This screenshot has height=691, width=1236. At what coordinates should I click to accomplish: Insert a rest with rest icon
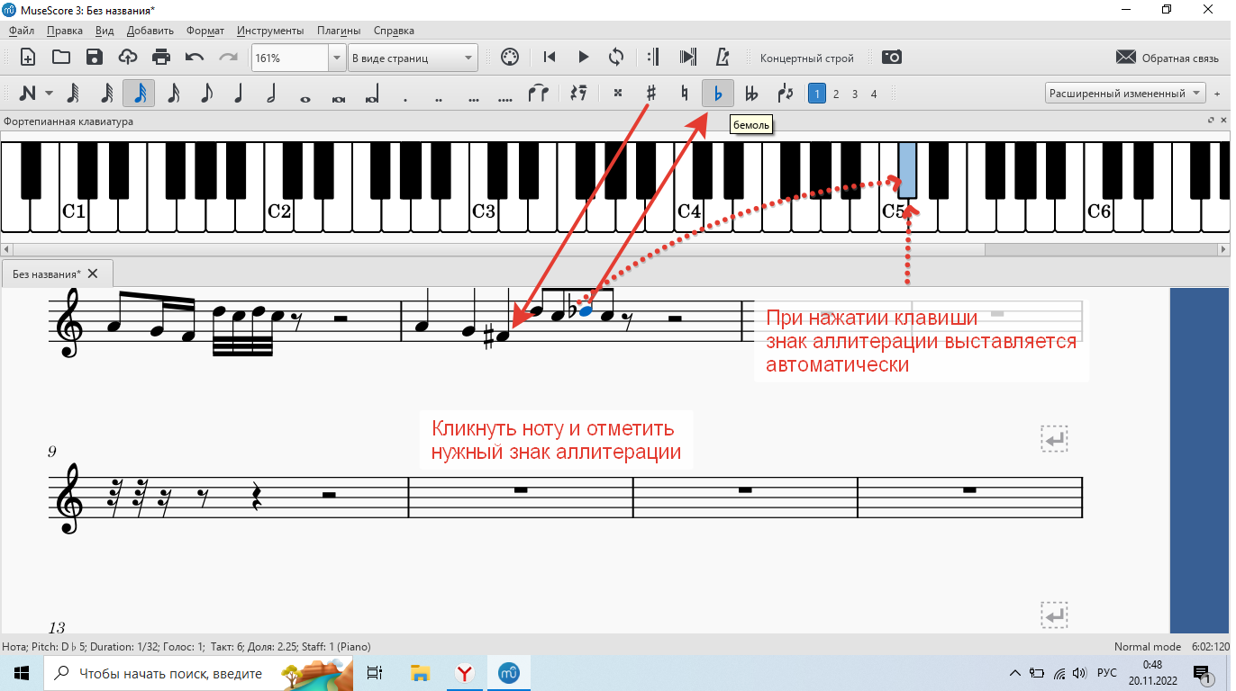(579, 94)
